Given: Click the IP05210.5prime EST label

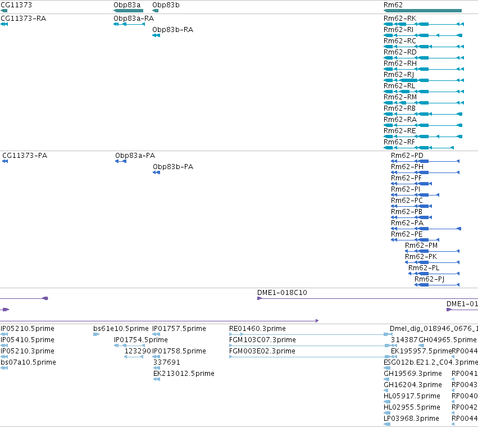Looking at the screenshot, I should [x=28, y=329].
